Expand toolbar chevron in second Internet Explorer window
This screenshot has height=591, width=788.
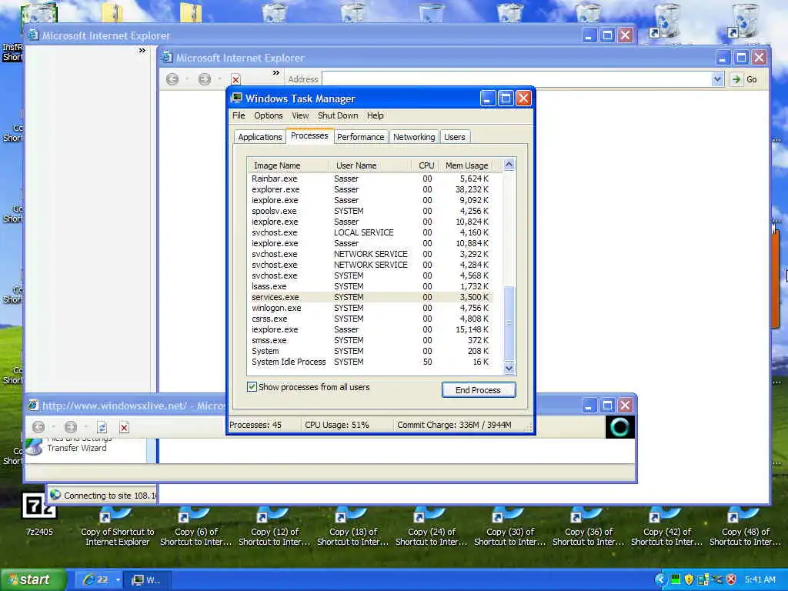[x=276, y=73]
